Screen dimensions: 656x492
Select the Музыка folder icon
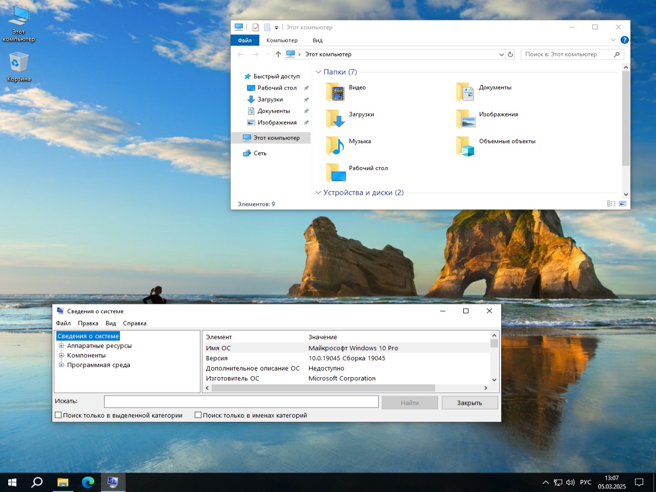[336, 146]
